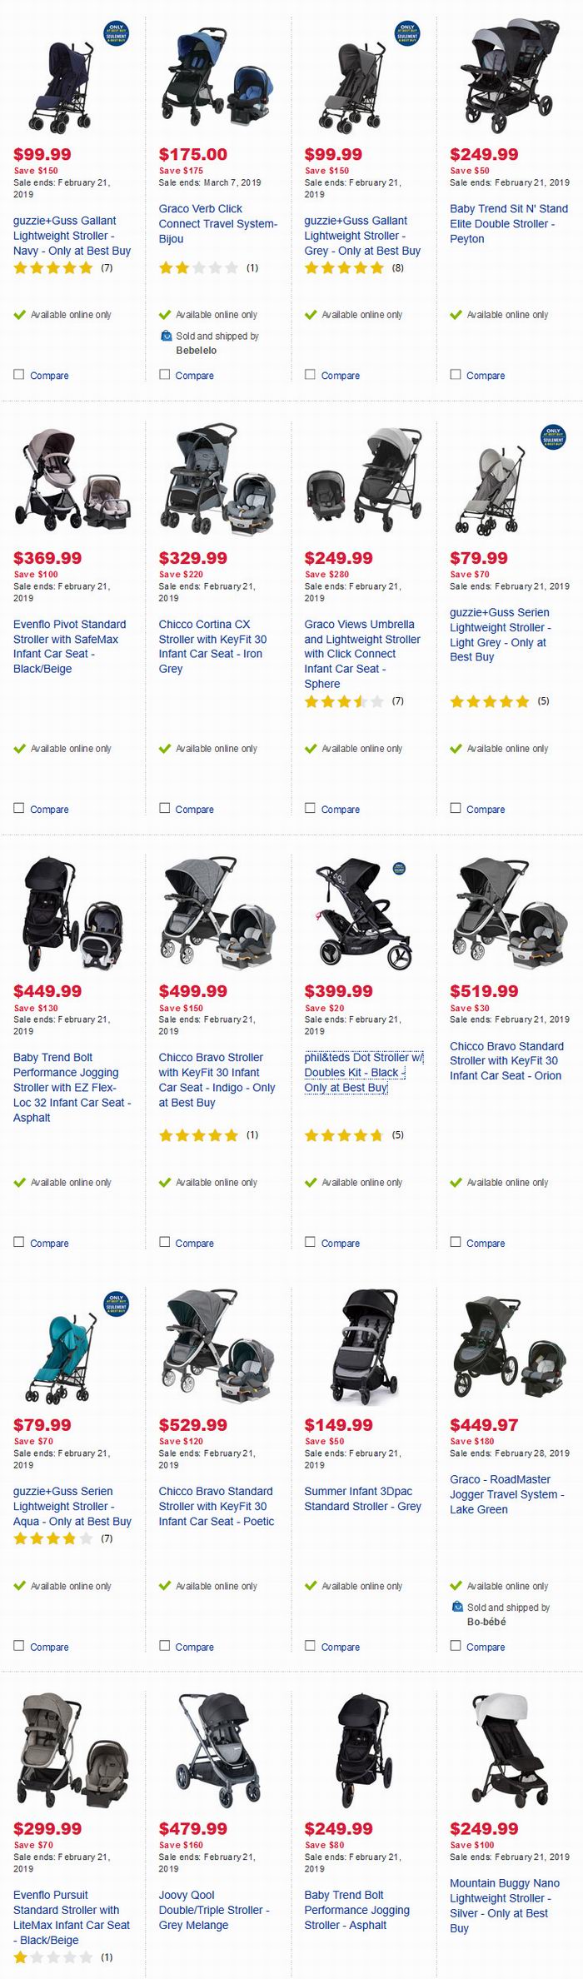Select Compare checkbox for Summer Infant 3Dpac
This screenshot has height=1979, width=583.
[x=310, y=1645]
